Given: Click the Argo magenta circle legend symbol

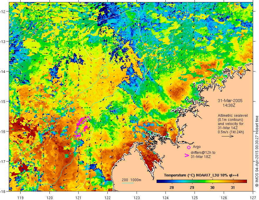Looking at the screenshot, I should point(189,147).
